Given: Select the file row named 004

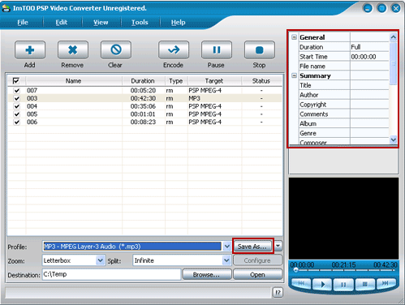Looking at the screenshot, I should click(145, 106).
